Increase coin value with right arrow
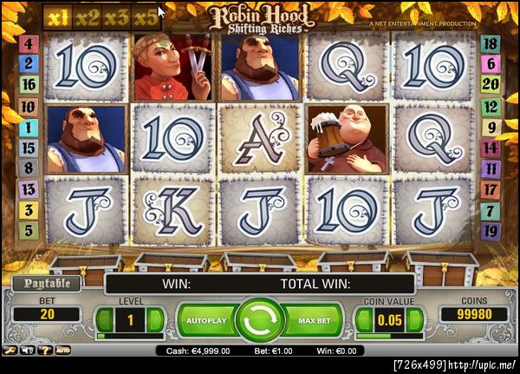 click(414, 320)
